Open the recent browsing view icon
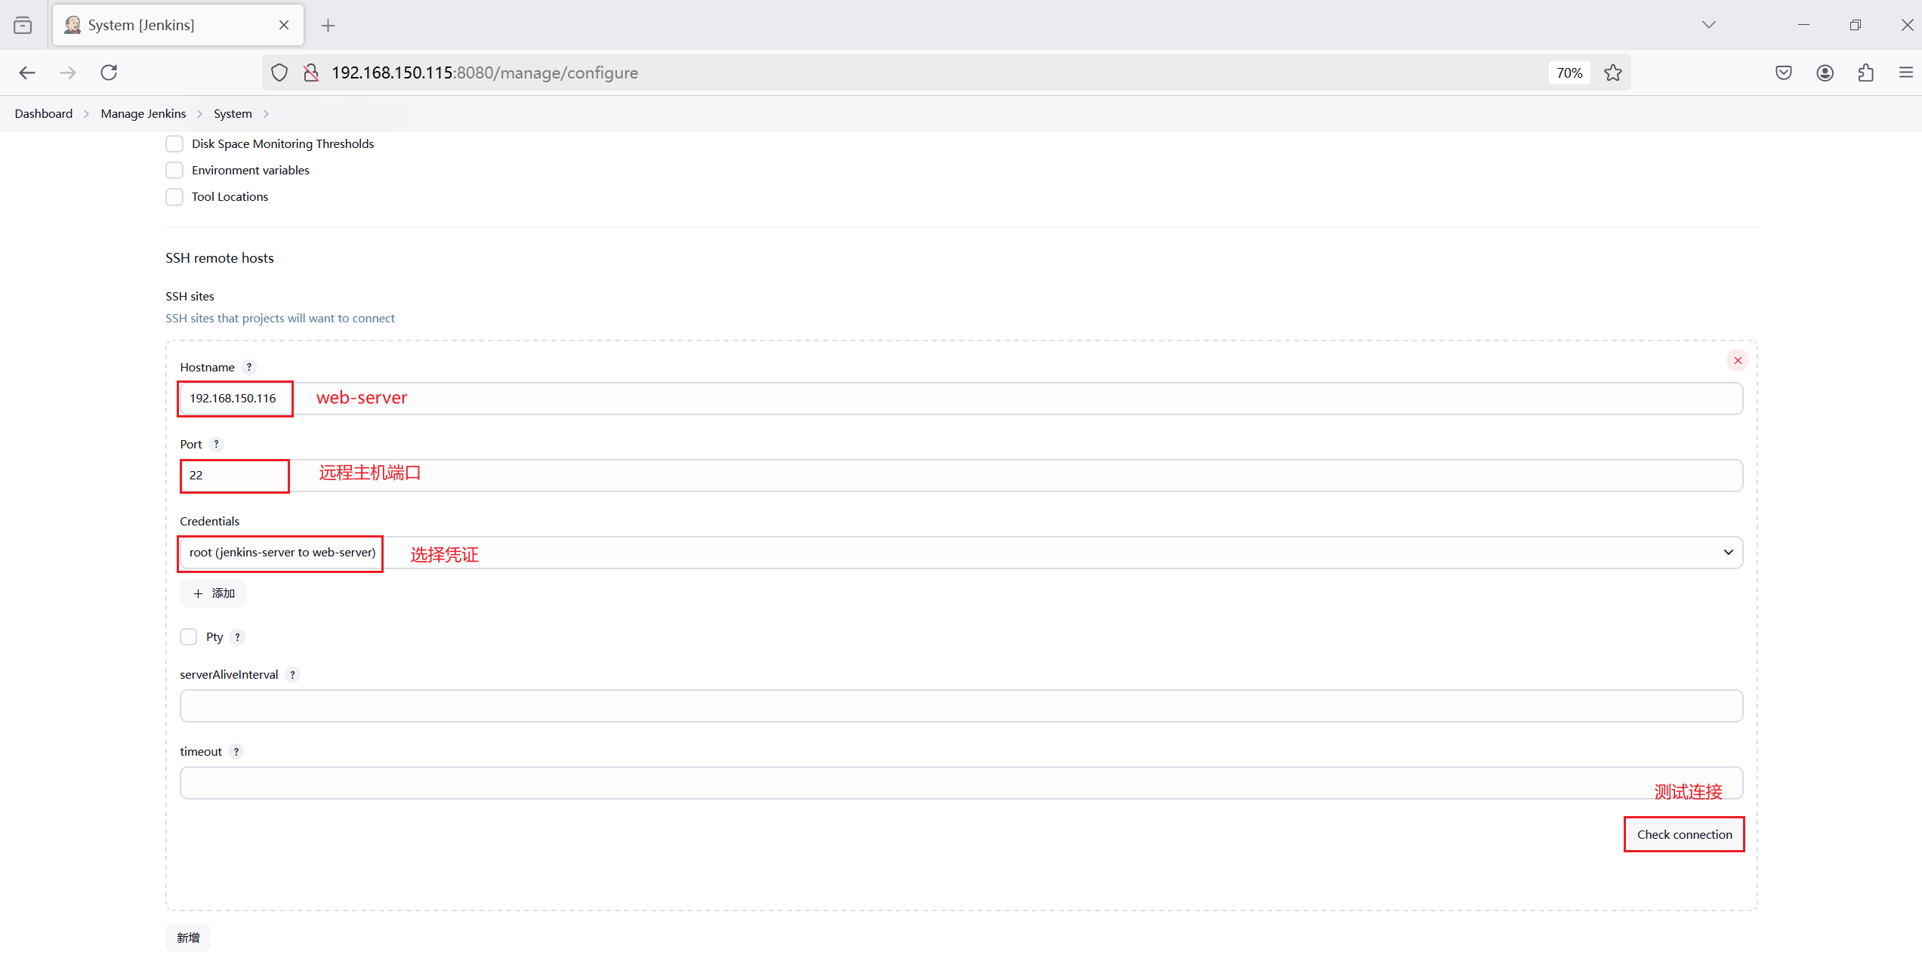The width and height of the screenshot is (1922, 955). click(x=23, y=25)
